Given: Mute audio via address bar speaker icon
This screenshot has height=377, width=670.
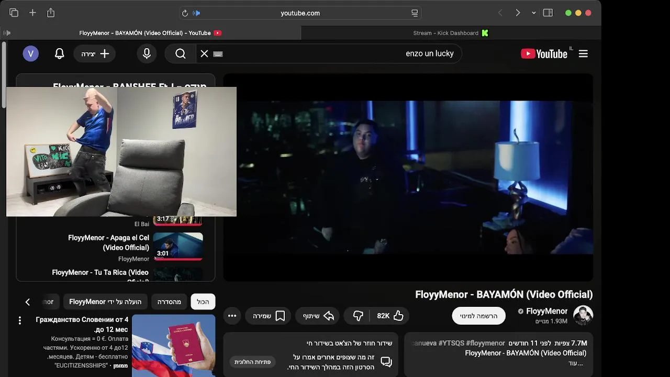Looking at the screenshot, I should point(197,13).
